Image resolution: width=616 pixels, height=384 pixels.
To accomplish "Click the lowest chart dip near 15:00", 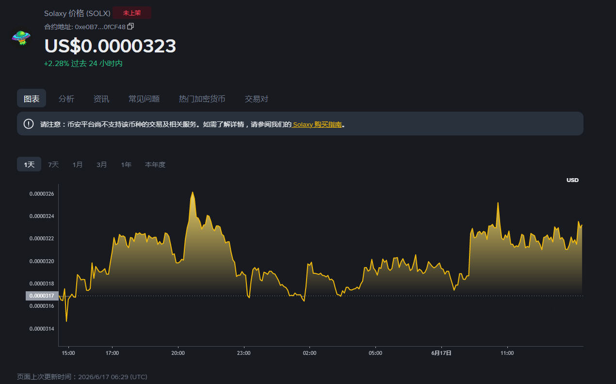I will point(66,321).
